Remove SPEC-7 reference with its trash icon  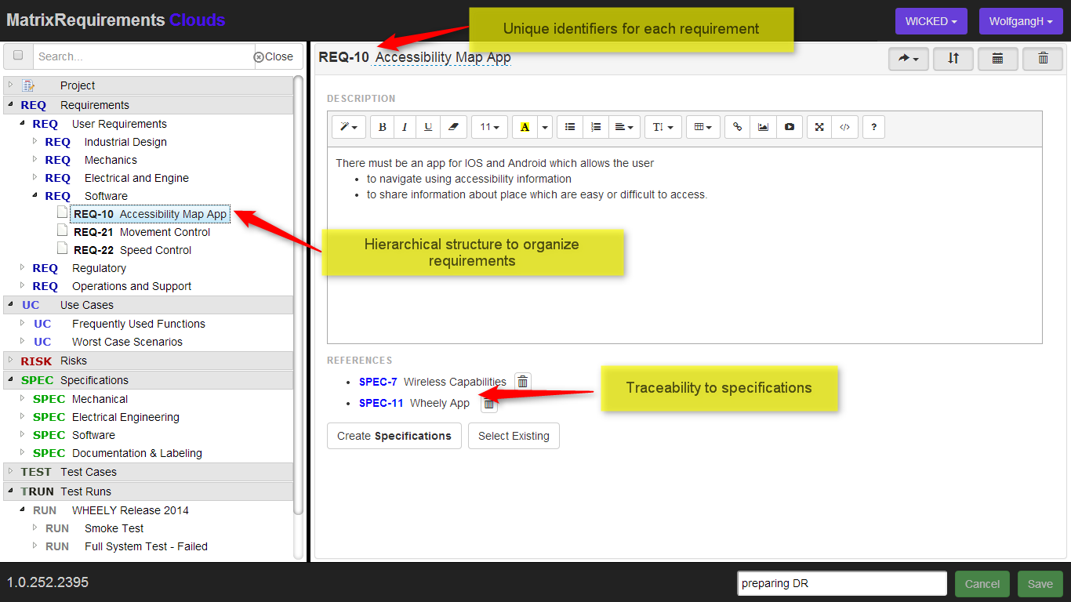point(523,382)
